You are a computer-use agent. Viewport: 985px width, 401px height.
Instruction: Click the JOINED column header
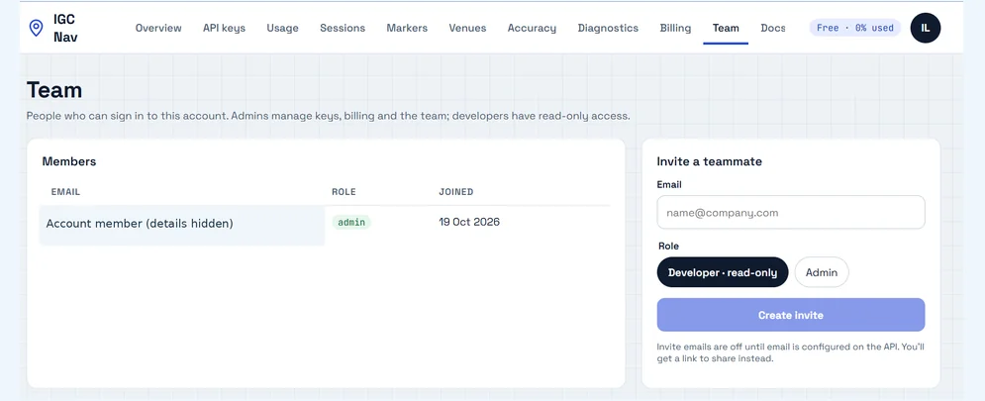(456, 192)
